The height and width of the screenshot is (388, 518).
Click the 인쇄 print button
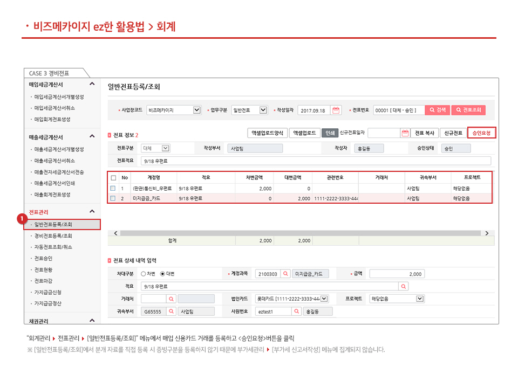coord(330,133)
